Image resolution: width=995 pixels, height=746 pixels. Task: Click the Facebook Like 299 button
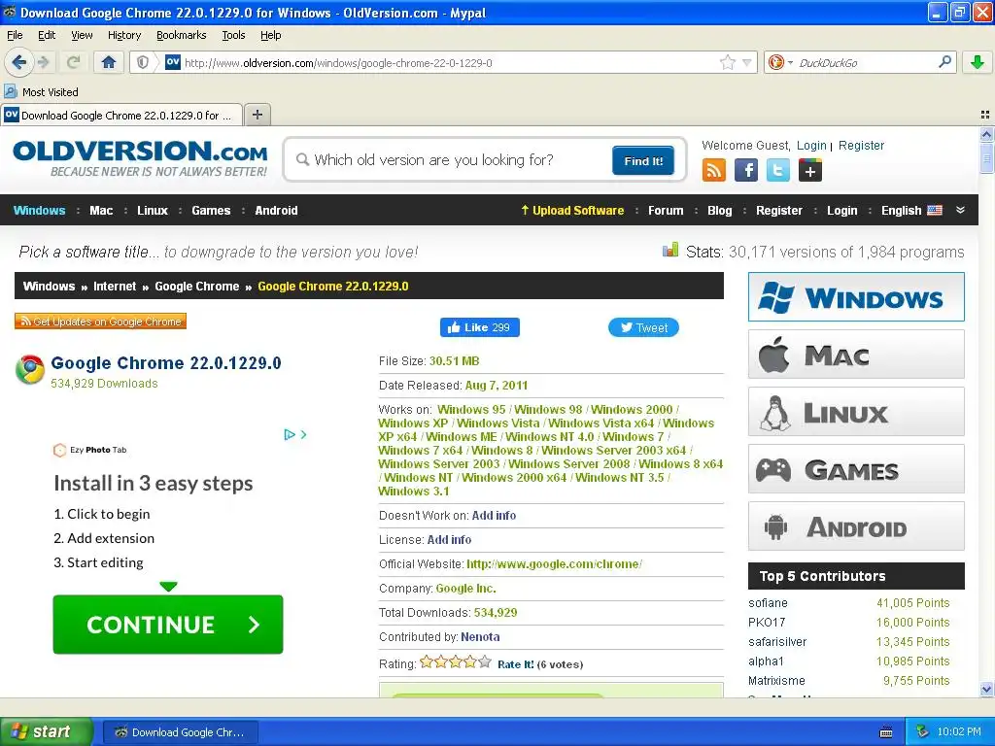click(x=480, y=327)
